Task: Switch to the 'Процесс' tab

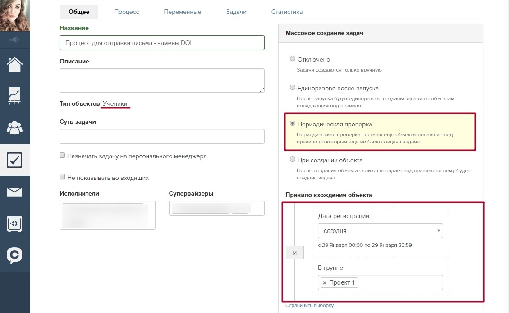Action: pyautogui.click(x=127, y=12)
